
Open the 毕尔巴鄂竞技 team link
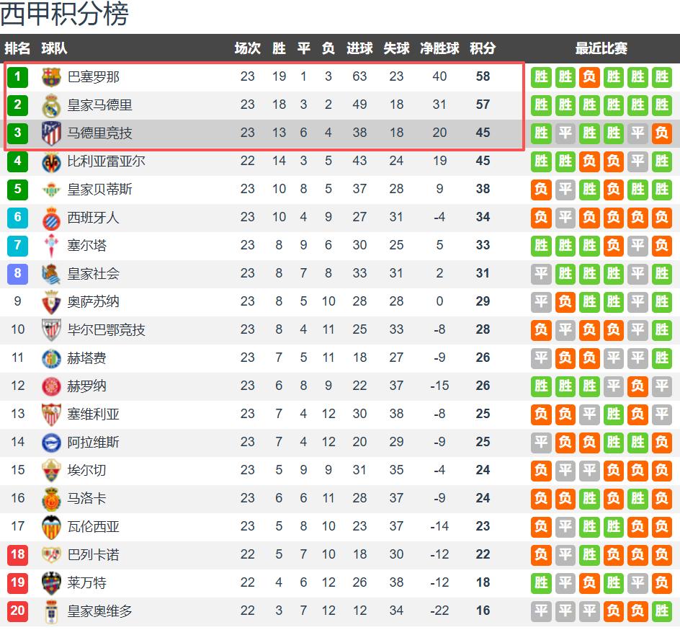(106, 330)
